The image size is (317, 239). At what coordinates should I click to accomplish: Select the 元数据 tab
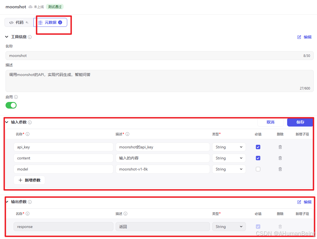(x=51, y=22)
